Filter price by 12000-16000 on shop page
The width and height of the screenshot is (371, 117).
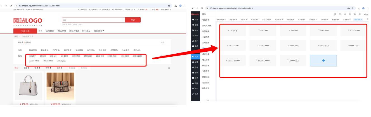tap(34, 61)
